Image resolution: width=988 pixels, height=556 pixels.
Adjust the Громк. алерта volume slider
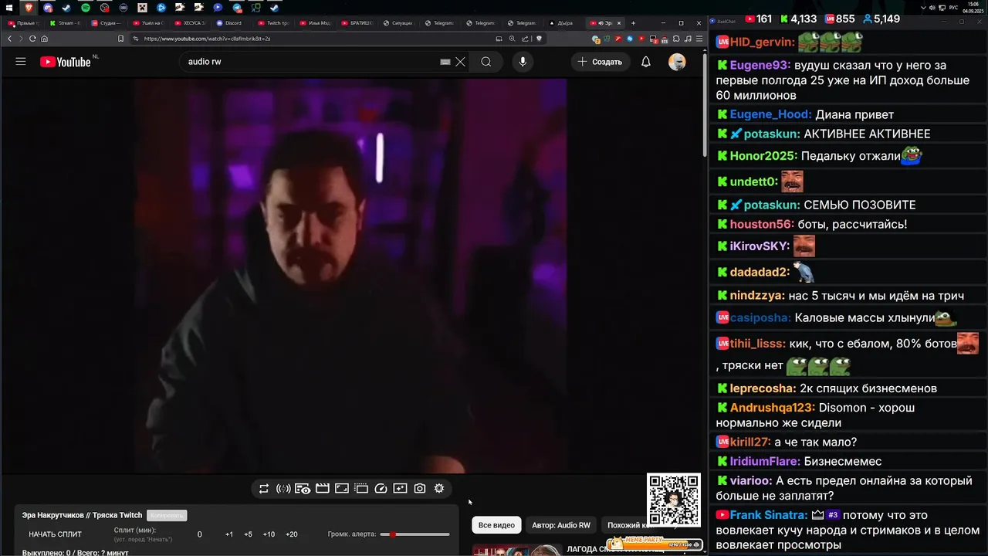[x=414, y=534]
